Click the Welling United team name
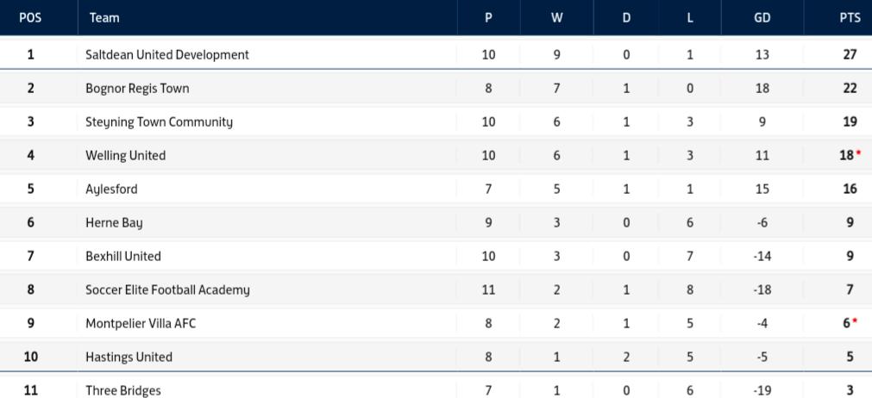The height and width of the screenshot is (398, 872). (125, 155)
